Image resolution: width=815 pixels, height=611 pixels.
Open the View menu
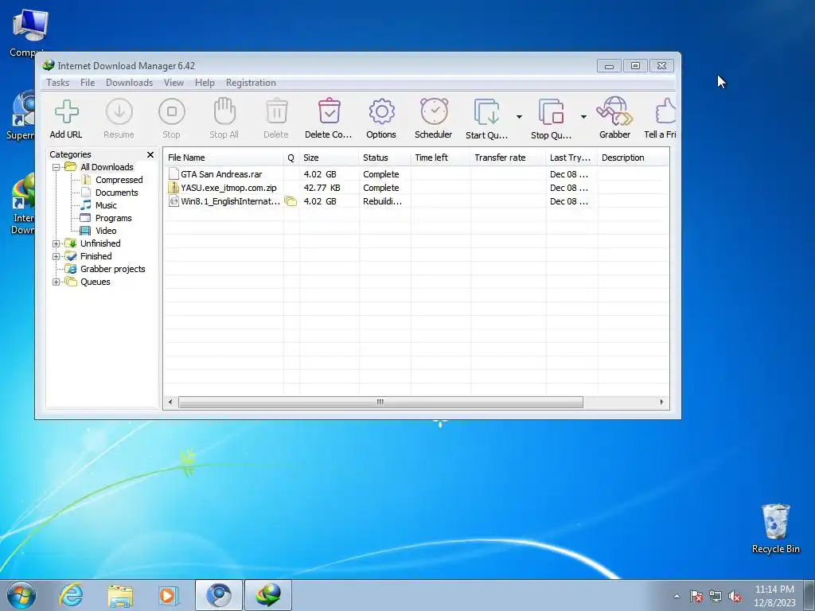click(x=174, y=83)
